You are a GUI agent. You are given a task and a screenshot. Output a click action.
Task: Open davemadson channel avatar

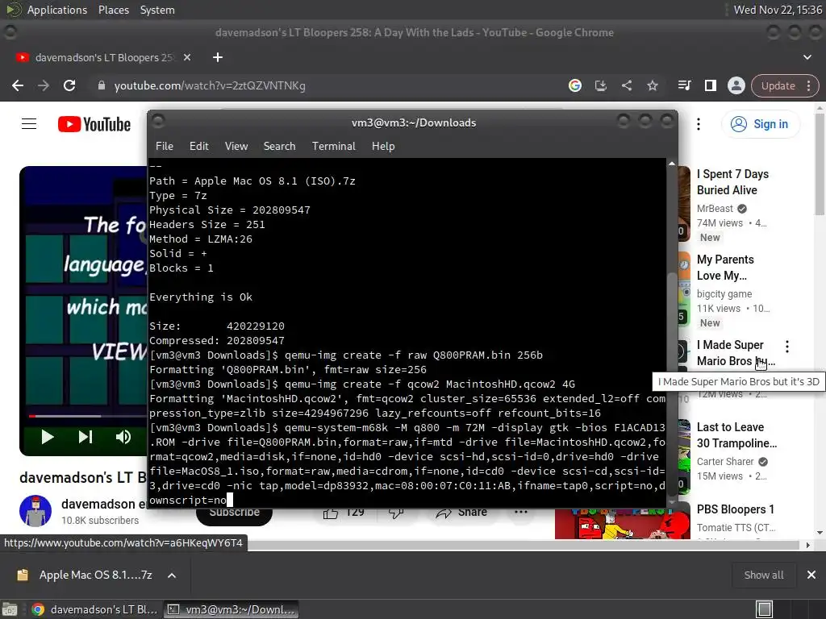click(x=35, y=510)
